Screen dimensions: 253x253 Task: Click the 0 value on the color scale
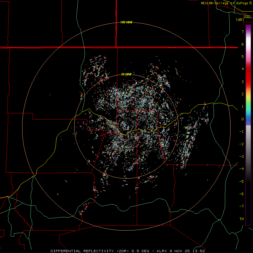click(x=243, y=119)
